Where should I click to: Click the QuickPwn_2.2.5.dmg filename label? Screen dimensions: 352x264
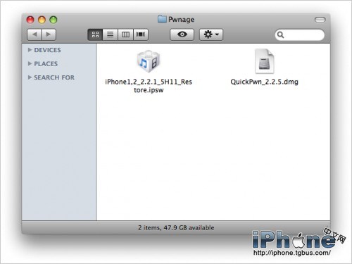[x=264, y=82]
